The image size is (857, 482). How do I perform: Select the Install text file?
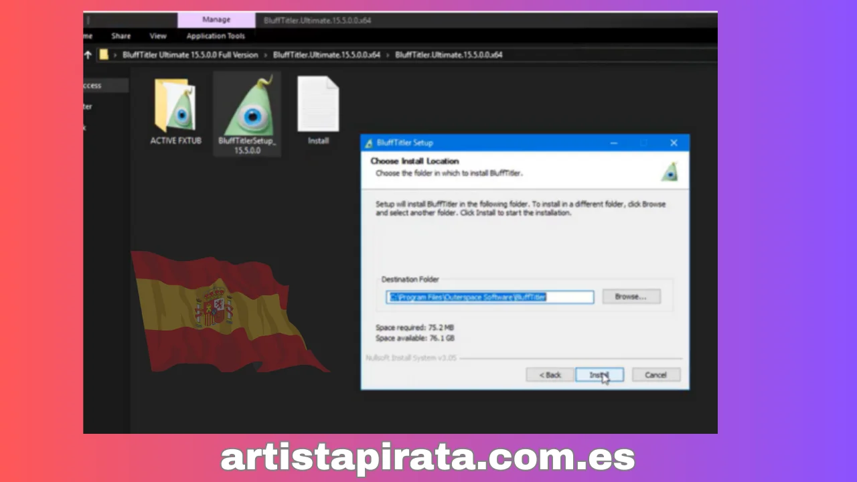[x=318, y=110]
